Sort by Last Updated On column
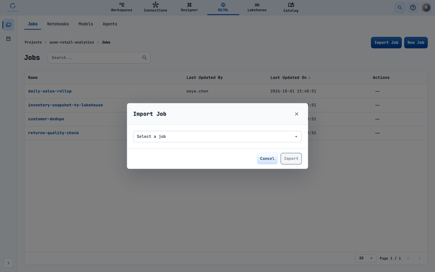Image resolution: width=435 pixels, height=272 pixels. 290,78
